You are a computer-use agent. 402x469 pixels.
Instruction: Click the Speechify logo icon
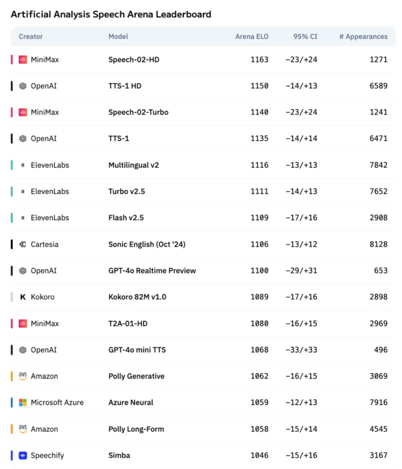[x=23, y=455]
